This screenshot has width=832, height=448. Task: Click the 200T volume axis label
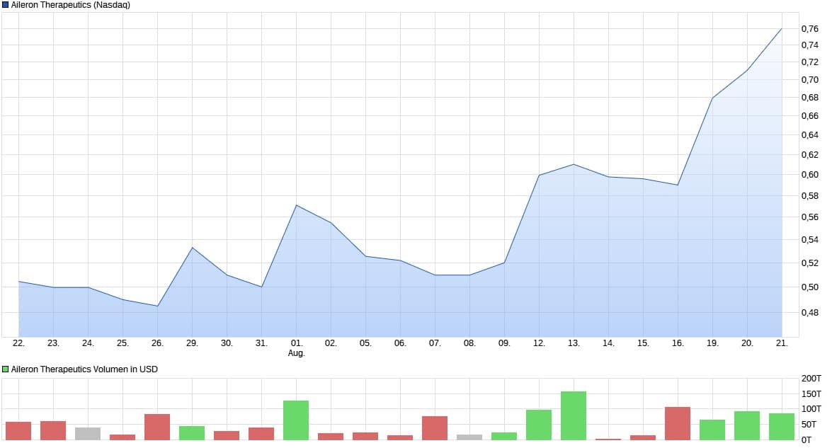click(811, 379)
